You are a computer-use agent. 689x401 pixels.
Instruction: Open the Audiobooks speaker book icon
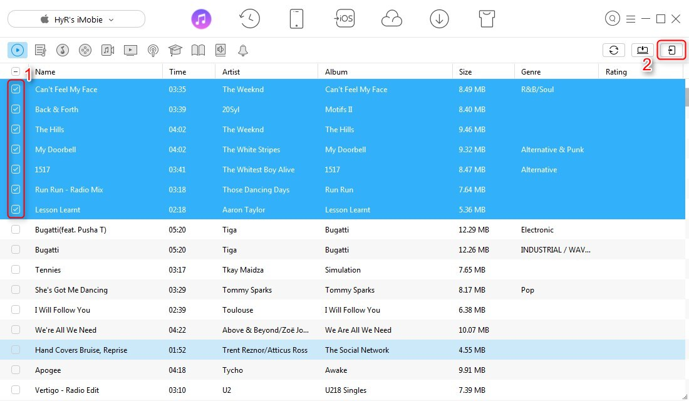tap(220, 50)
